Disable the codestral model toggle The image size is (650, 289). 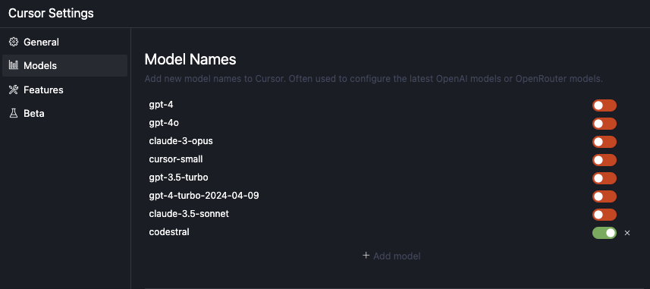tap(604, 233)
